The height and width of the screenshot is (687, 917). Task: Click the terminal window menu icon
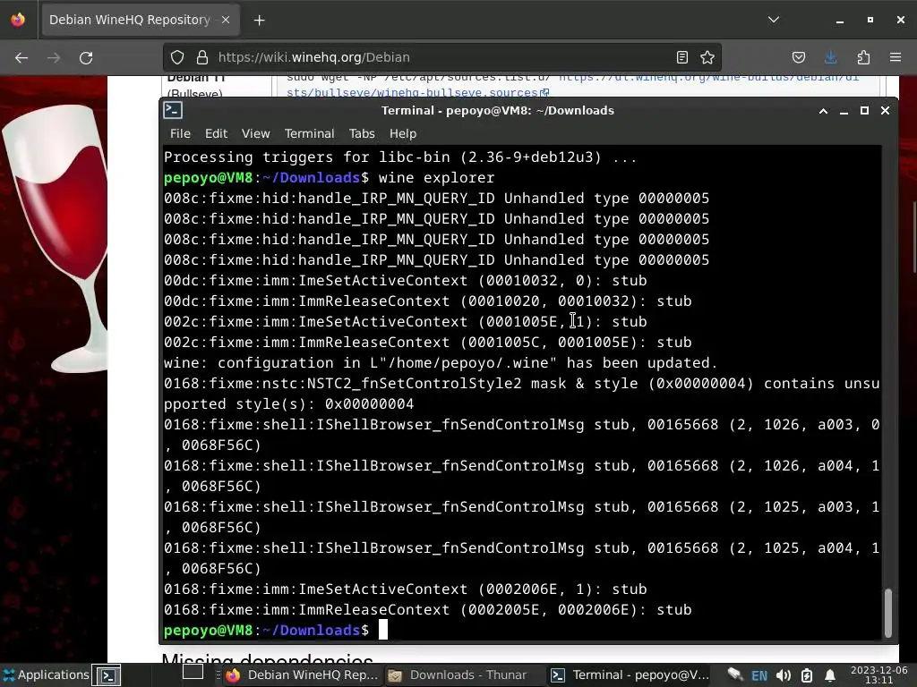173,110
